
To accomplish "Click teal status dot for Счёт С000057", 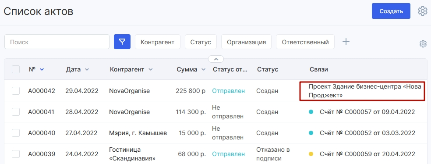I will tap(311, 112).
